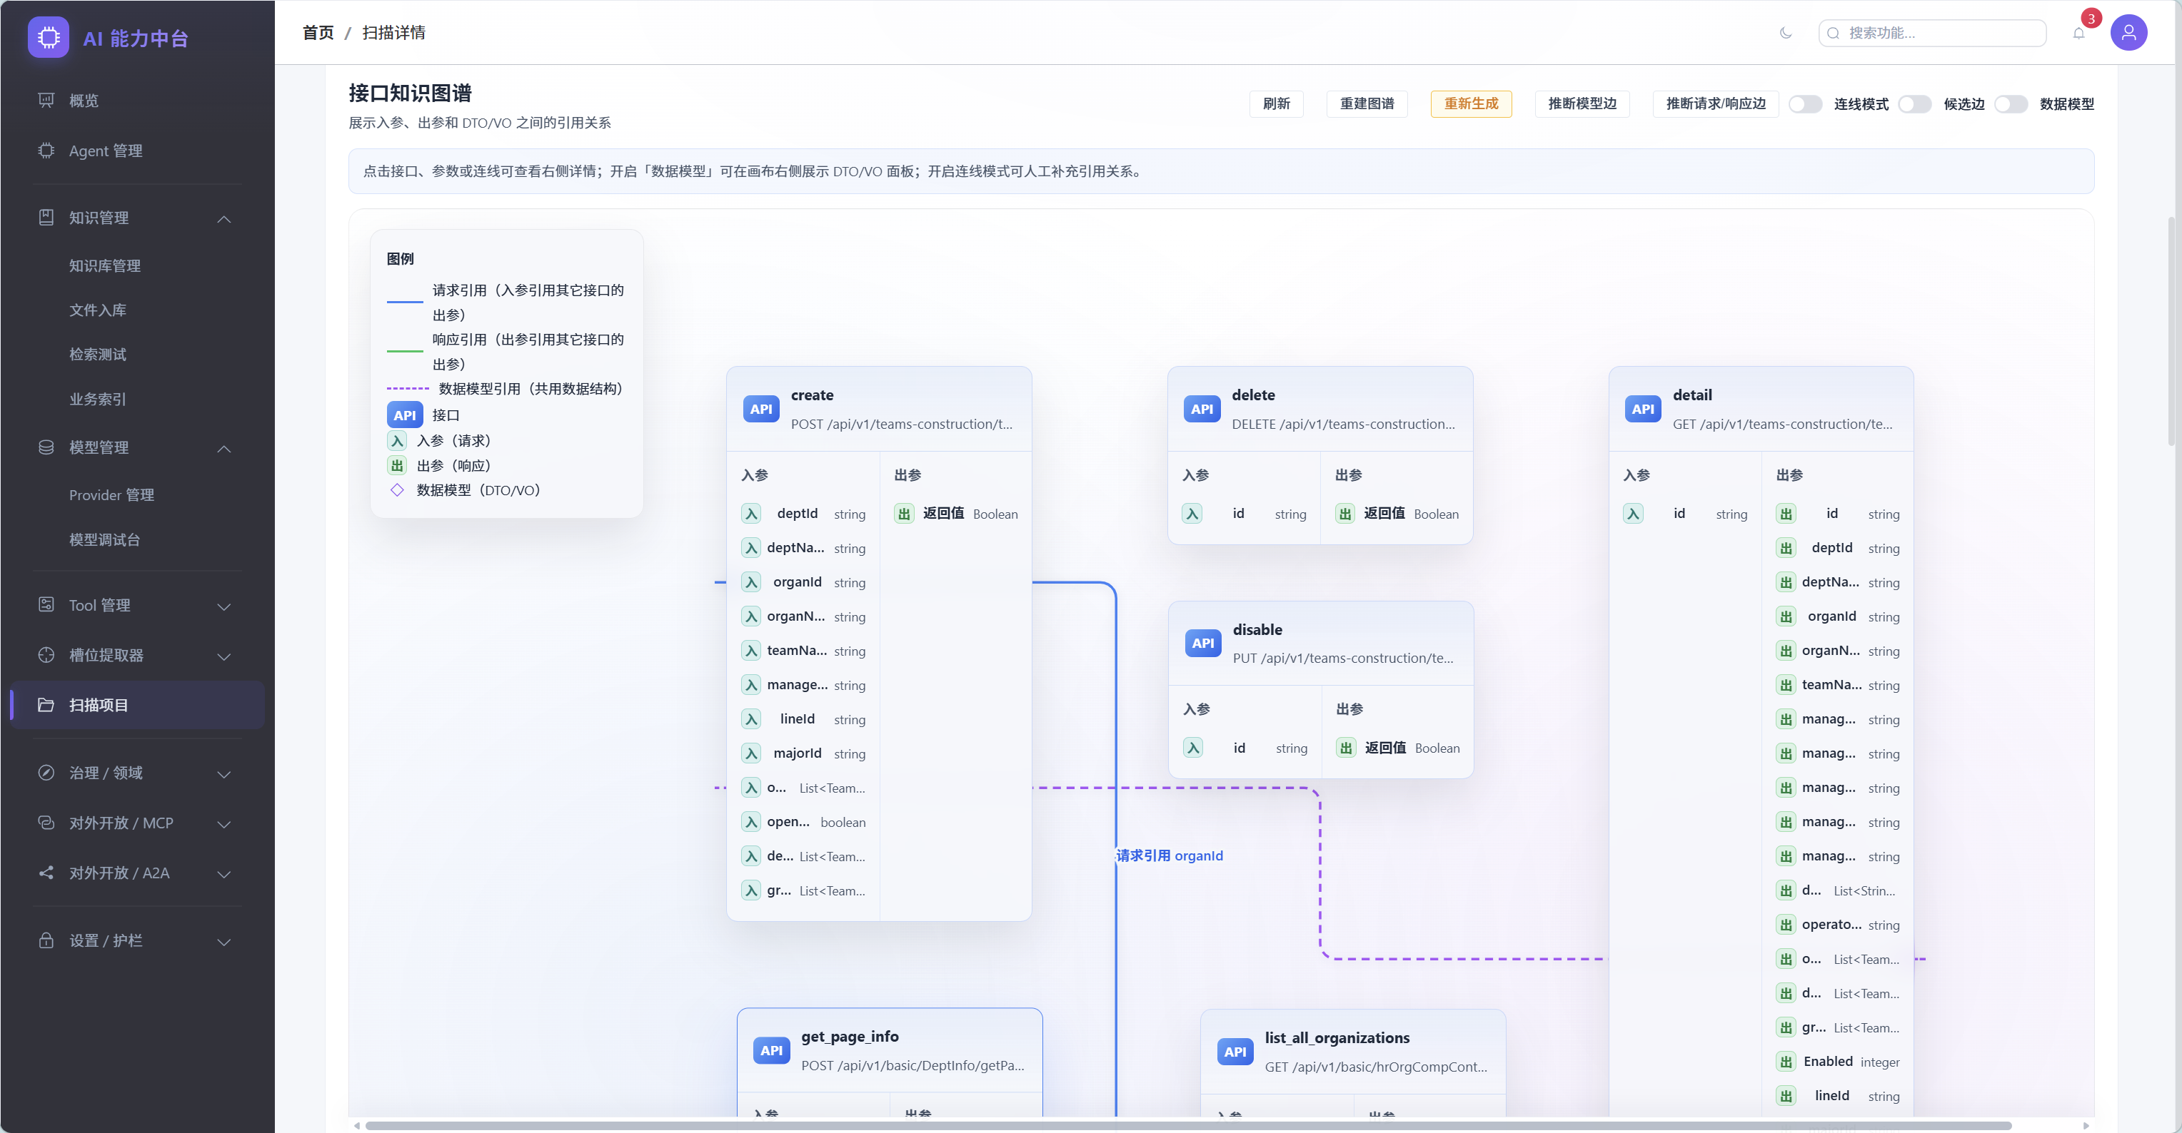Click the AI 能力中台 logo icon
This screenshot has width=2182, height=1133.
(x=49, y=37)
